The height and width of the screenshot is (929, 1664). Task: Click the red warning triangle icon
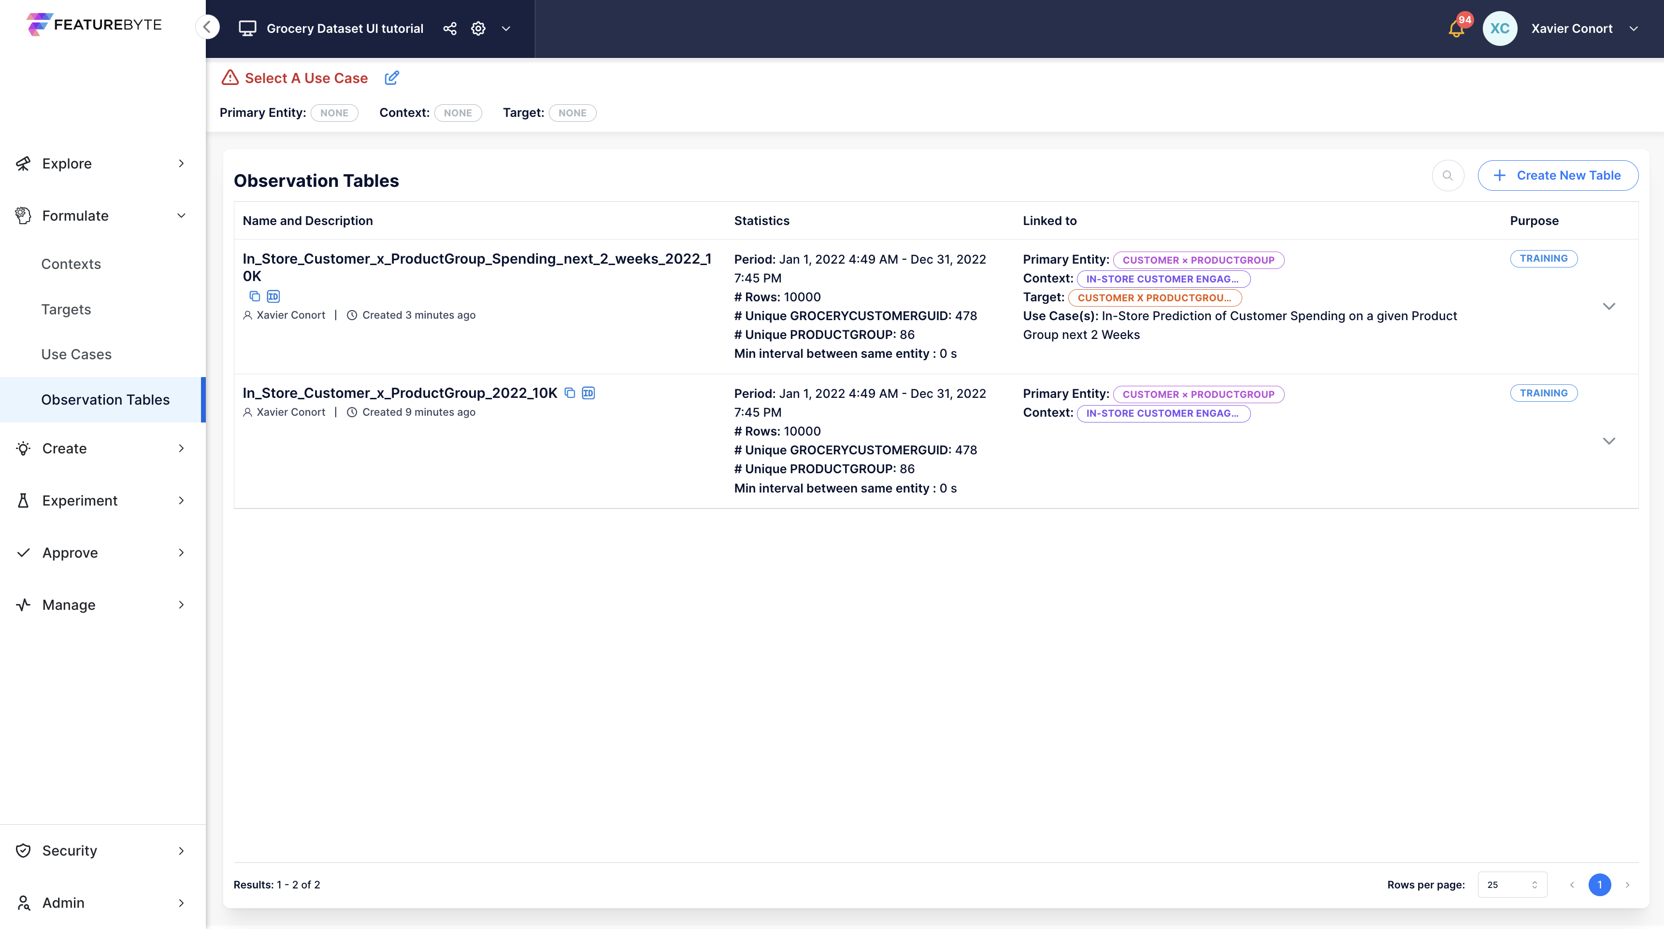(x=230, y=78)
